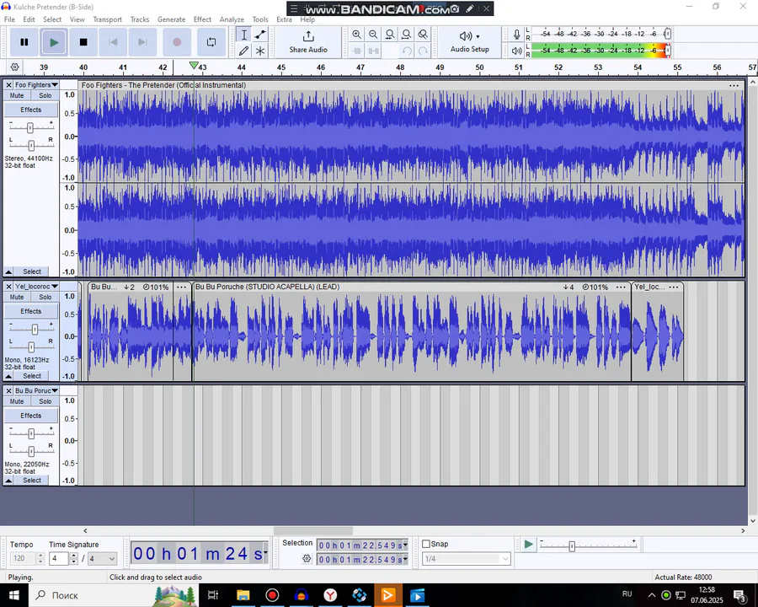Screen dimensions: 758x607
Task: Click the Foo Fighters track gain slider
Action: click(x=30, y=127)
